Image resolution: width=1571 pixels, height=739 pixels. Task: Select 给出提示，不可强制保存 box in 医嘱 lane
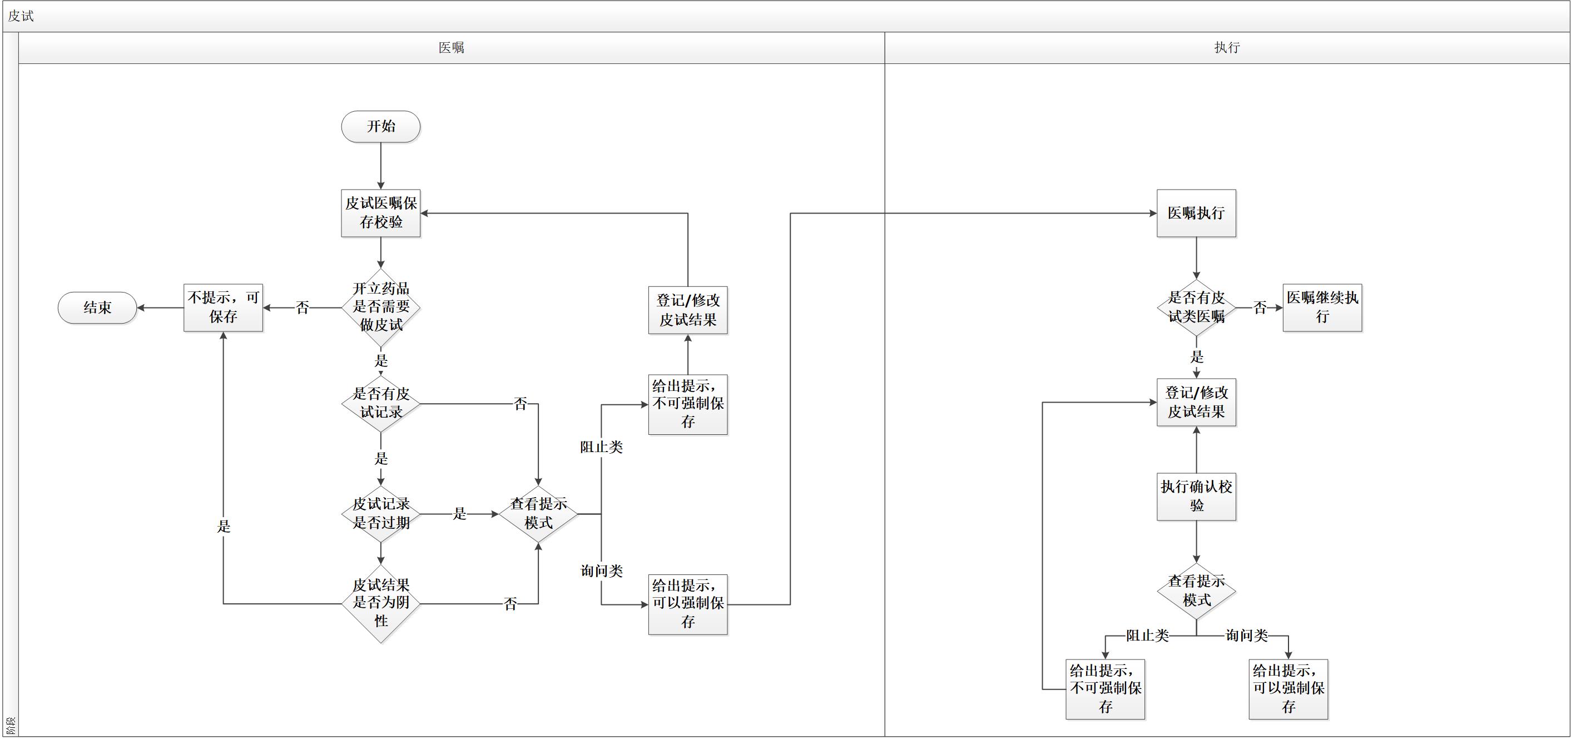tap(688, 404)
